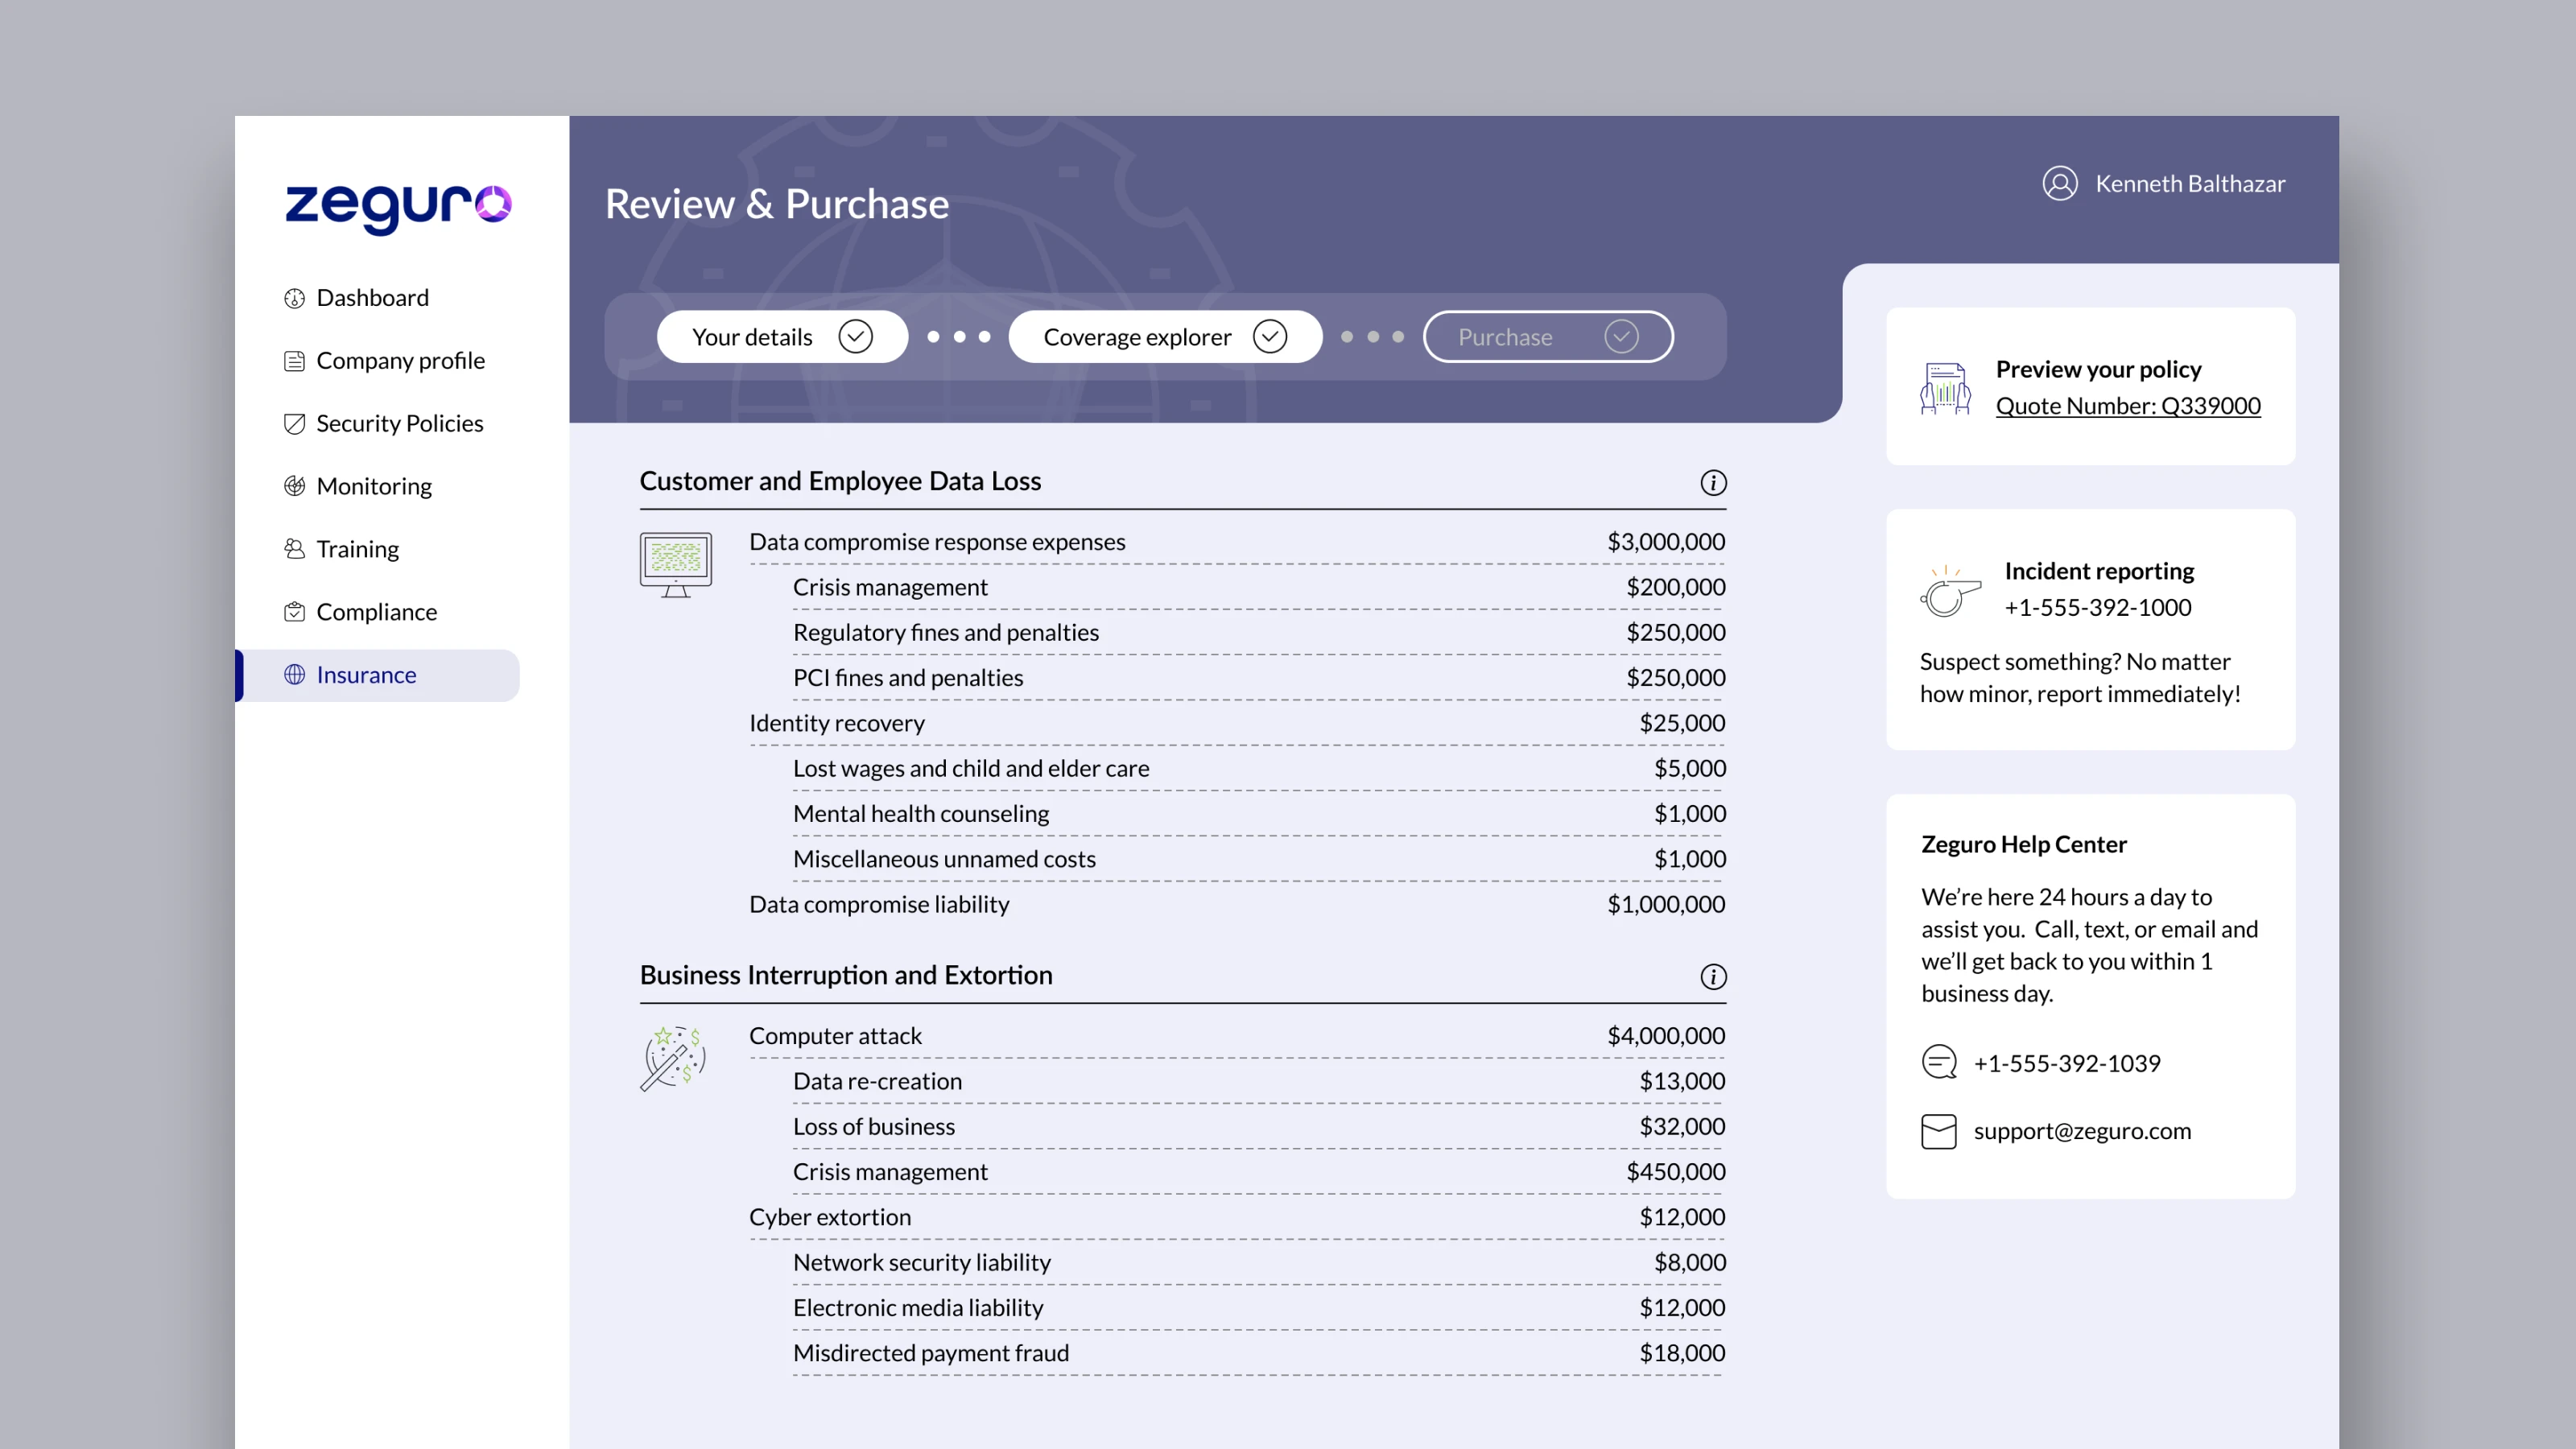This screenshot has height=1449, width=2576.
Task: Click the Training person icon
Action: (x=294, y=549)
